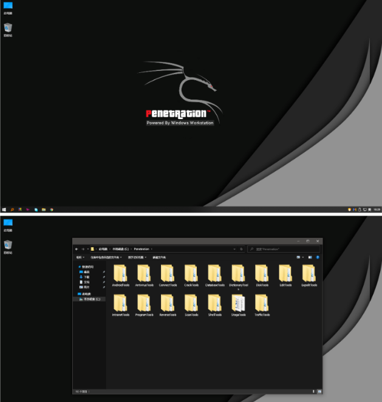The image size is (382, 402).
Task: Open the Organize dropdown in Explorer toolbar
Action: (x=80, y=257)
